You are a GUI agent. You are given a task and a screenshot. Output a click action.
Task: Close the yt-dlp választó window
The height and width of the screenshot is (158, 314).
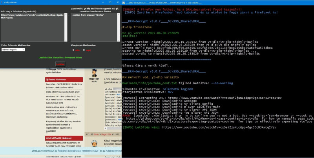pos(118,2)
